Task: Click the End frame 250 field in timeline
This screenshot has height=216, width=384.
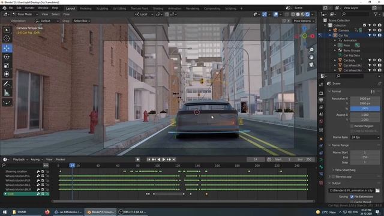Action: click(x=304, y=160)
